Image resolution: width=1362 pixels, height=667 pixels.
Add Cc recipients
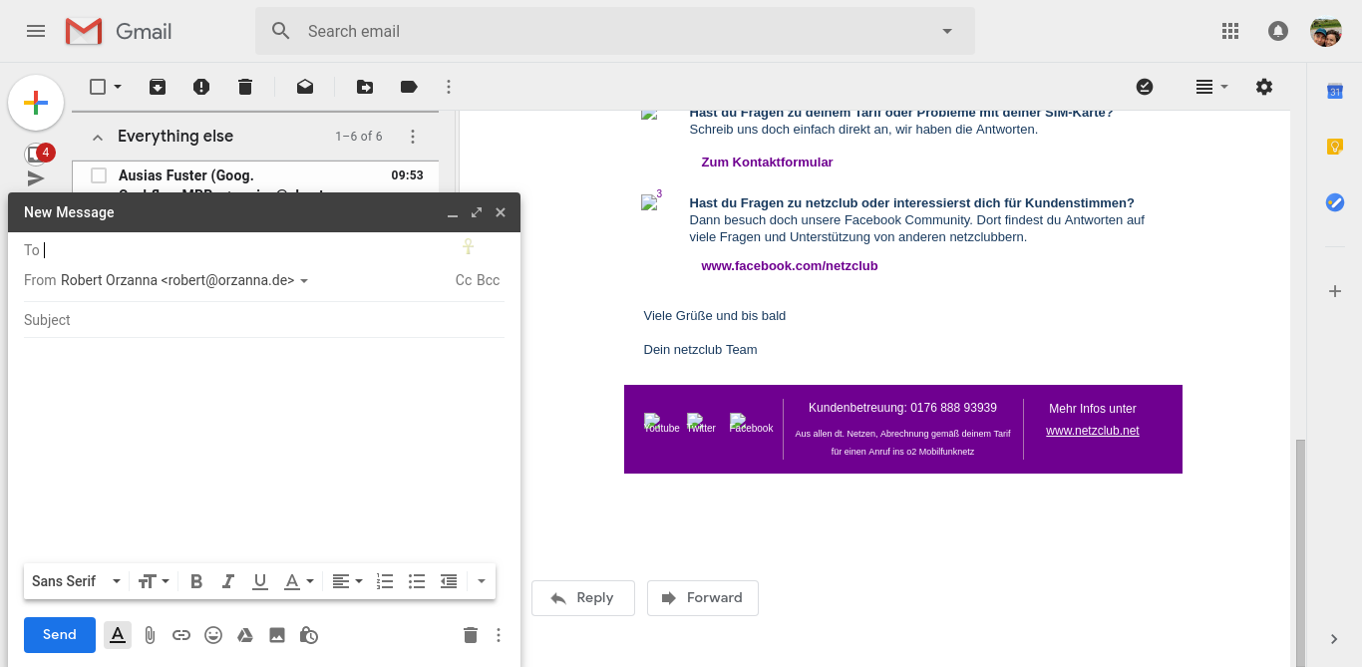pyautogui.click(x=464, y=280)
